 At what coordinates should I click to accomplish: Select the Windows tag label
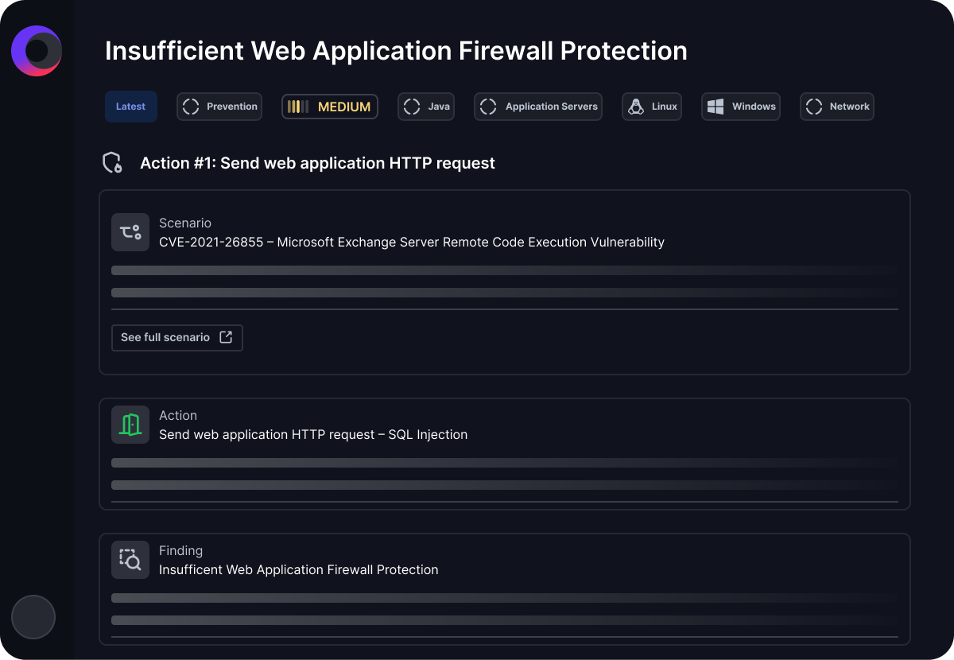point(754,107)
